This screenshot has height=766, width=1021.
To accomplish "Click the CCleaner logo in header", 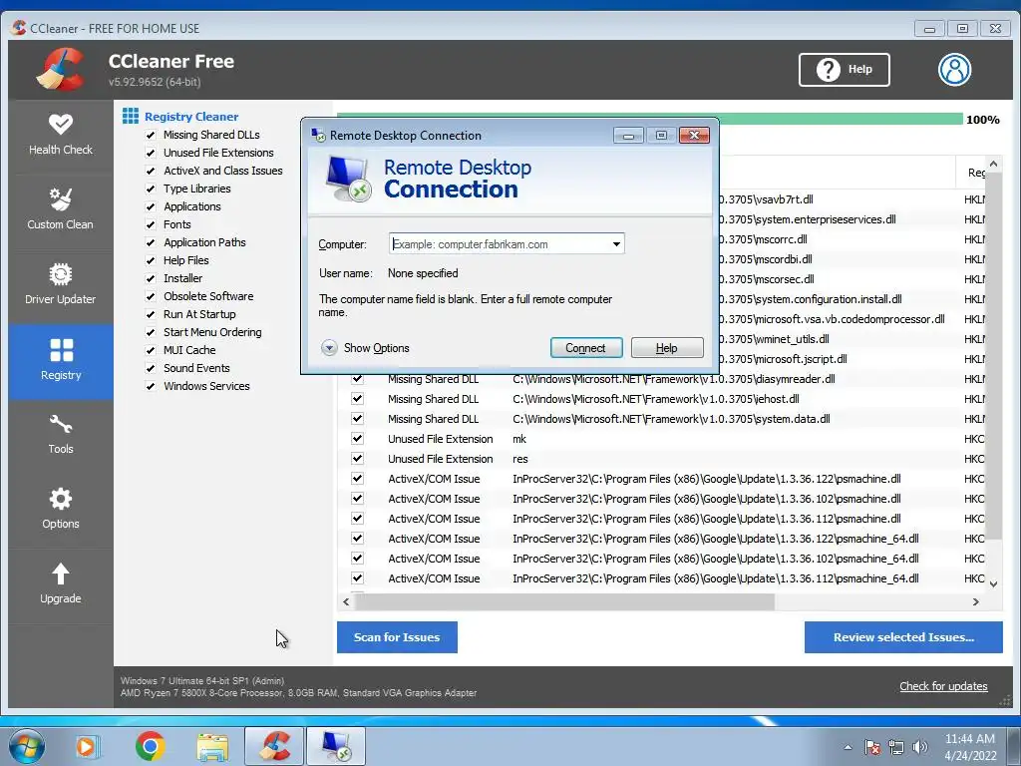I will coord(61,69).
